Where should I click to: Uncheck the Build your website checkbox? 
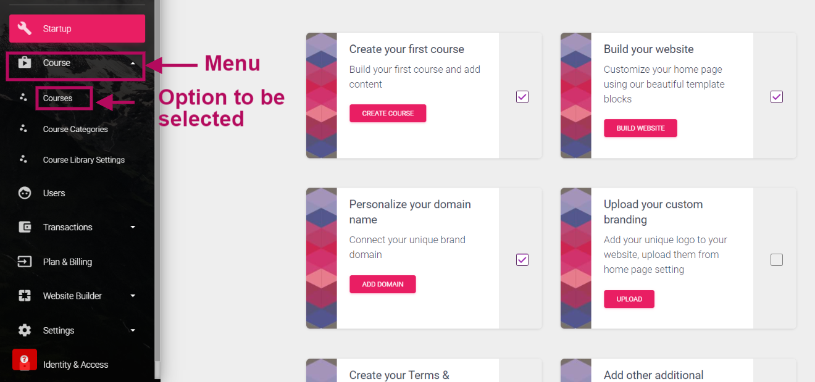pos(777,97)
